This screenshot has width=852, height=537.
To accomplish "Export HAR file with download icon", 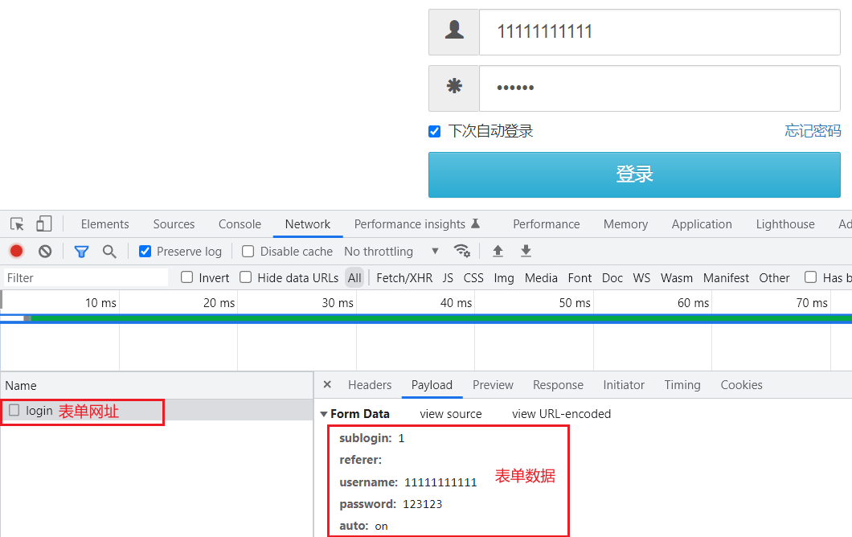I will (526, 251).
